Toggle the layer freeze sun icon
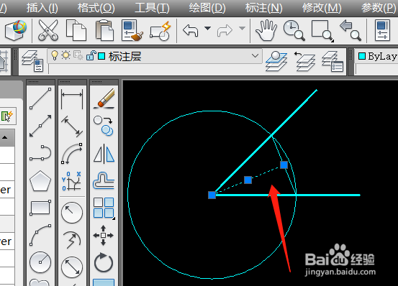 coord(66,55)
